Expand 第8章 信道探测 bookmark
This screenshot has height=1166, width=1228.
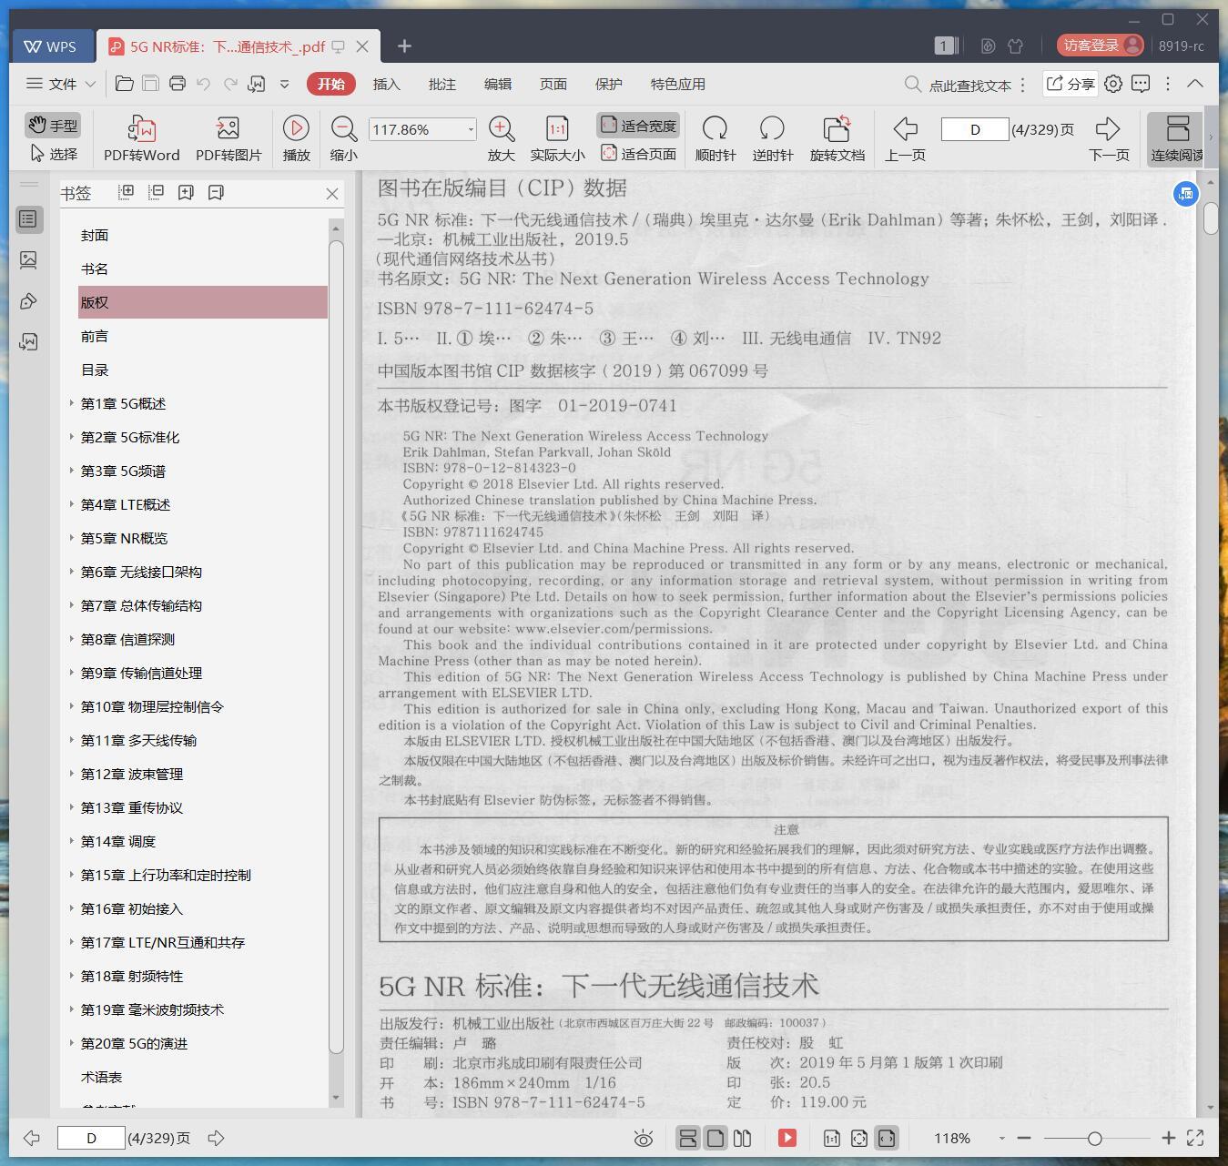[72, 638]
